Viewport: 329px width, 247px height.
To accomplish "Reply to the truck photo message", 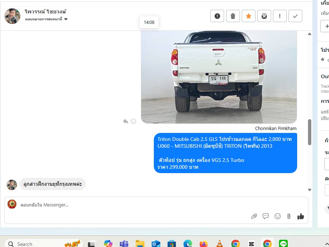I will click(x=126, y=121).
